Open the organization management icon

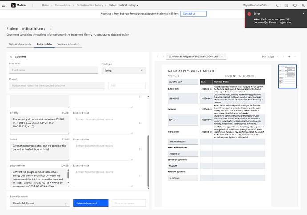(286, 5)
